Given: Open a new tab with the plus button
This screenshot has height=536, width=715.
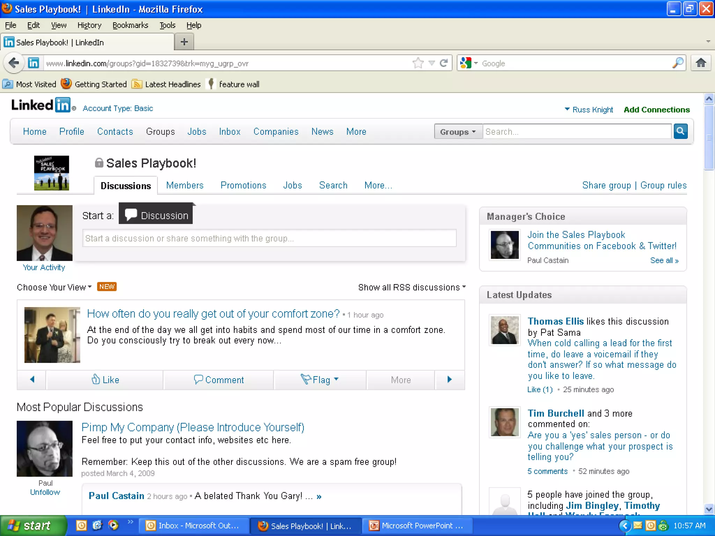Looking at the screenshot, I should click(184, 42).
